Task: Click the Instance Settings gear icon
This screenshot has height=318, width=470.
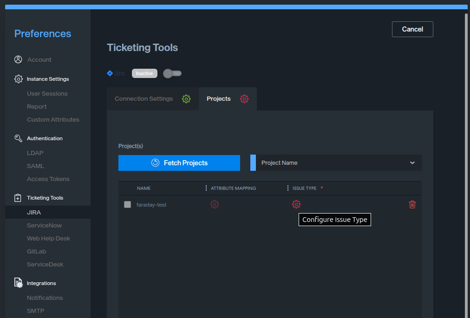Action: point(18,79)
